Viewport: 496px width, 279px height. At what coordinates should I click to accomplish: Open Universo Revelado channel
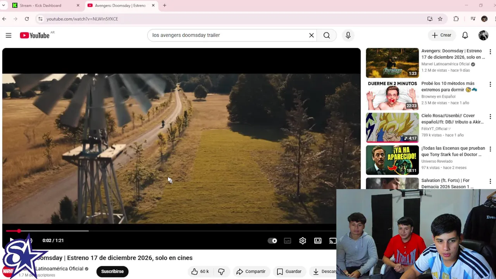pyautogui.click(x=437, y=161)
